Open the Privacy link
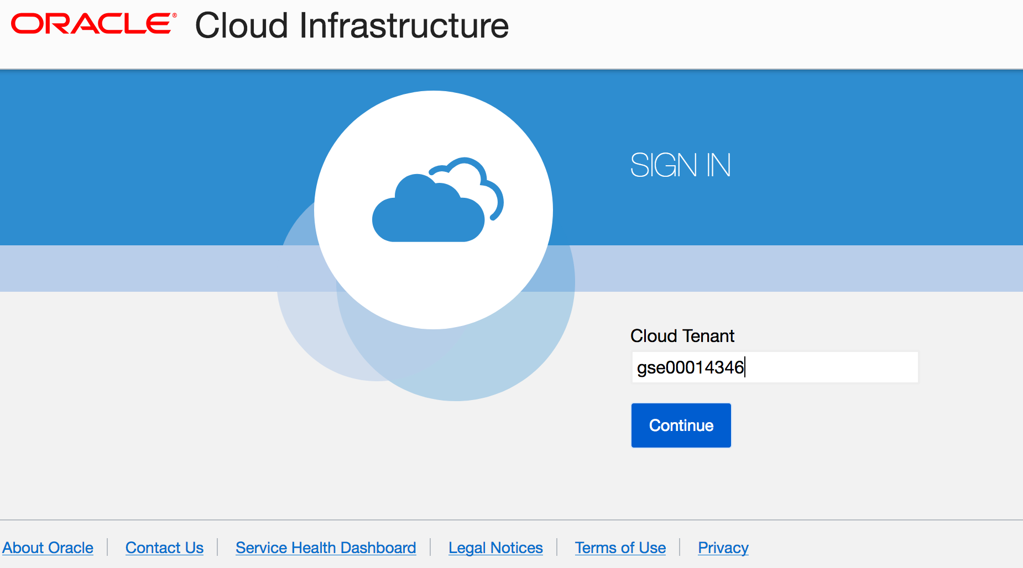The image size is (1023, 568). point(723,548)
